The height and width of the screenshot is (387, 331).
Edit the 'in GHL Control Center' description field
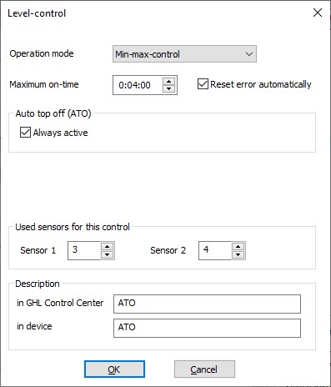point(207,304)
